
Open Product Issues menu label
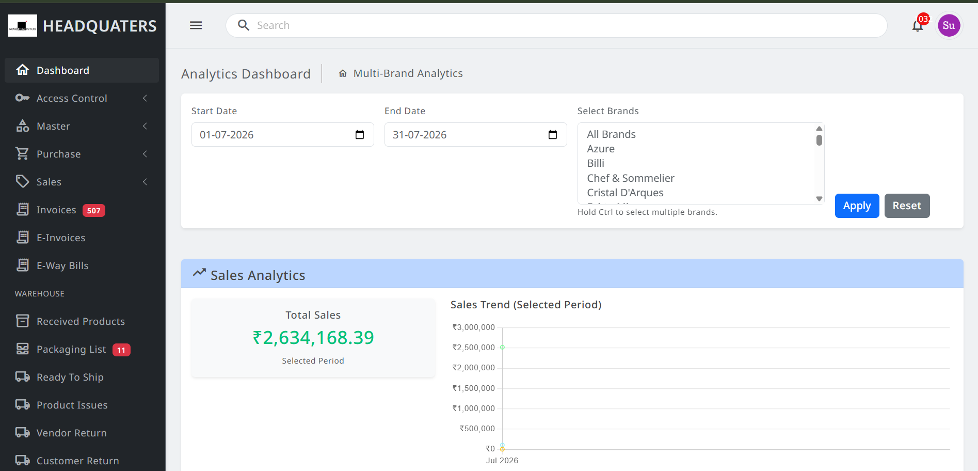click(72, 405)
